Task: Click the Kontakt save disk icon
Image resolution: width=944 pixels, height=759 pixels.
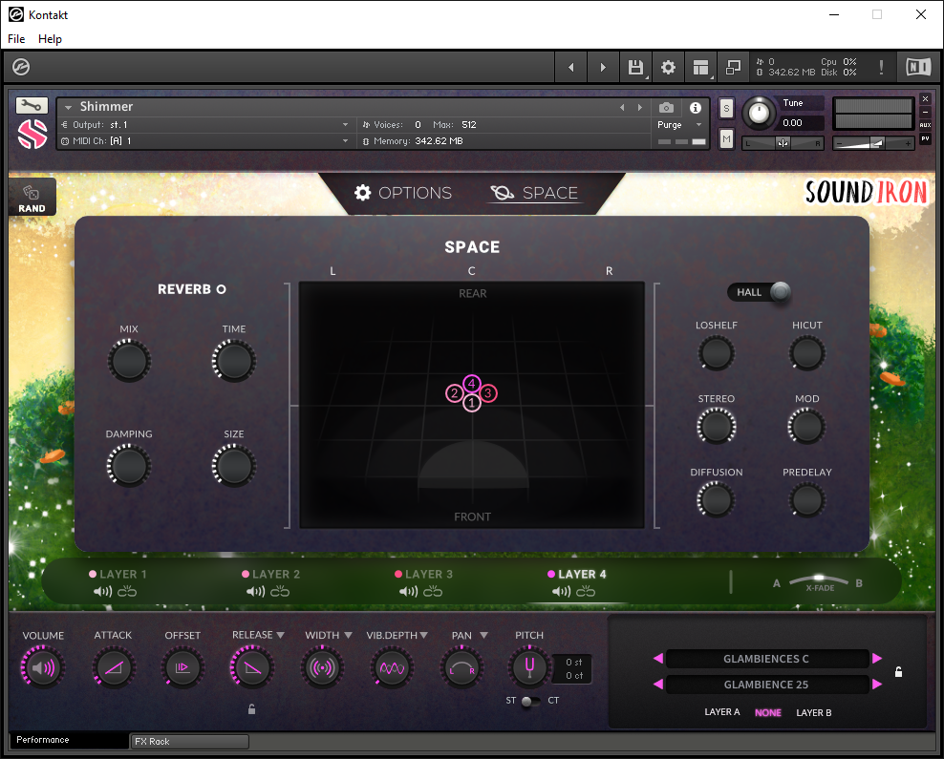Action: tap(635, 67)
